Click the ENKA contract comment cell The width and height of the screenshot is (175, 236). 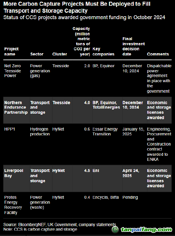pos(159,144)
